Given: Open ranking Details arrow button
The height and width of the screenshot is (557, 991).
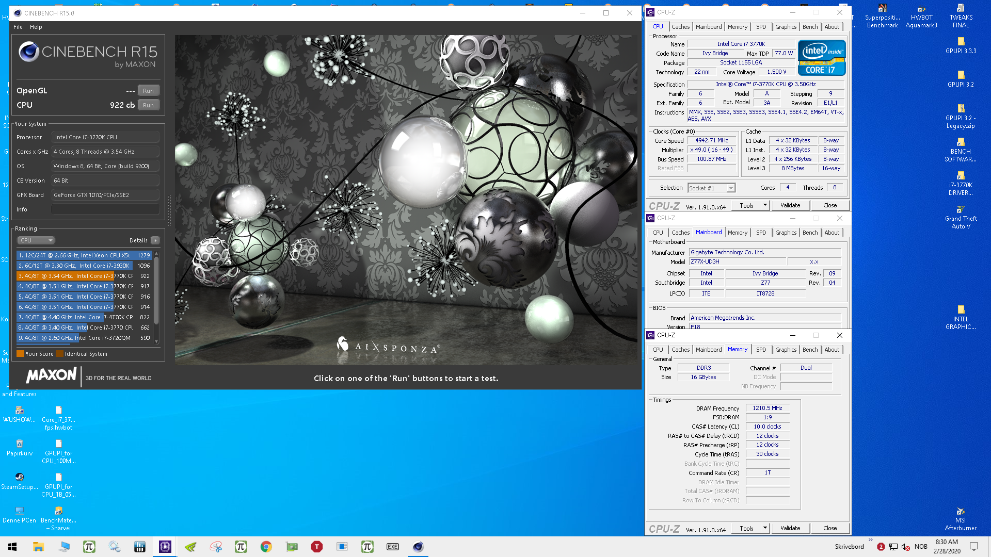Looking at the screenshot, I should pos(155,240).
